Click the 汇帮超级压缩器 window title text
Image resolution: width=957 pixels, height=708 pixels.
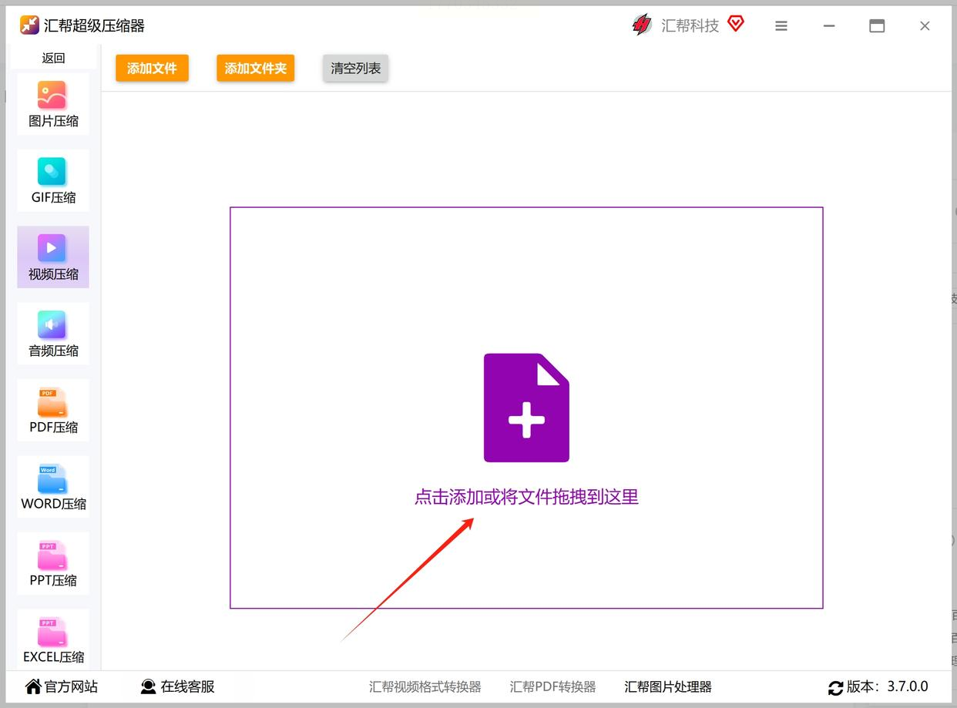click(x=94, y=25)
